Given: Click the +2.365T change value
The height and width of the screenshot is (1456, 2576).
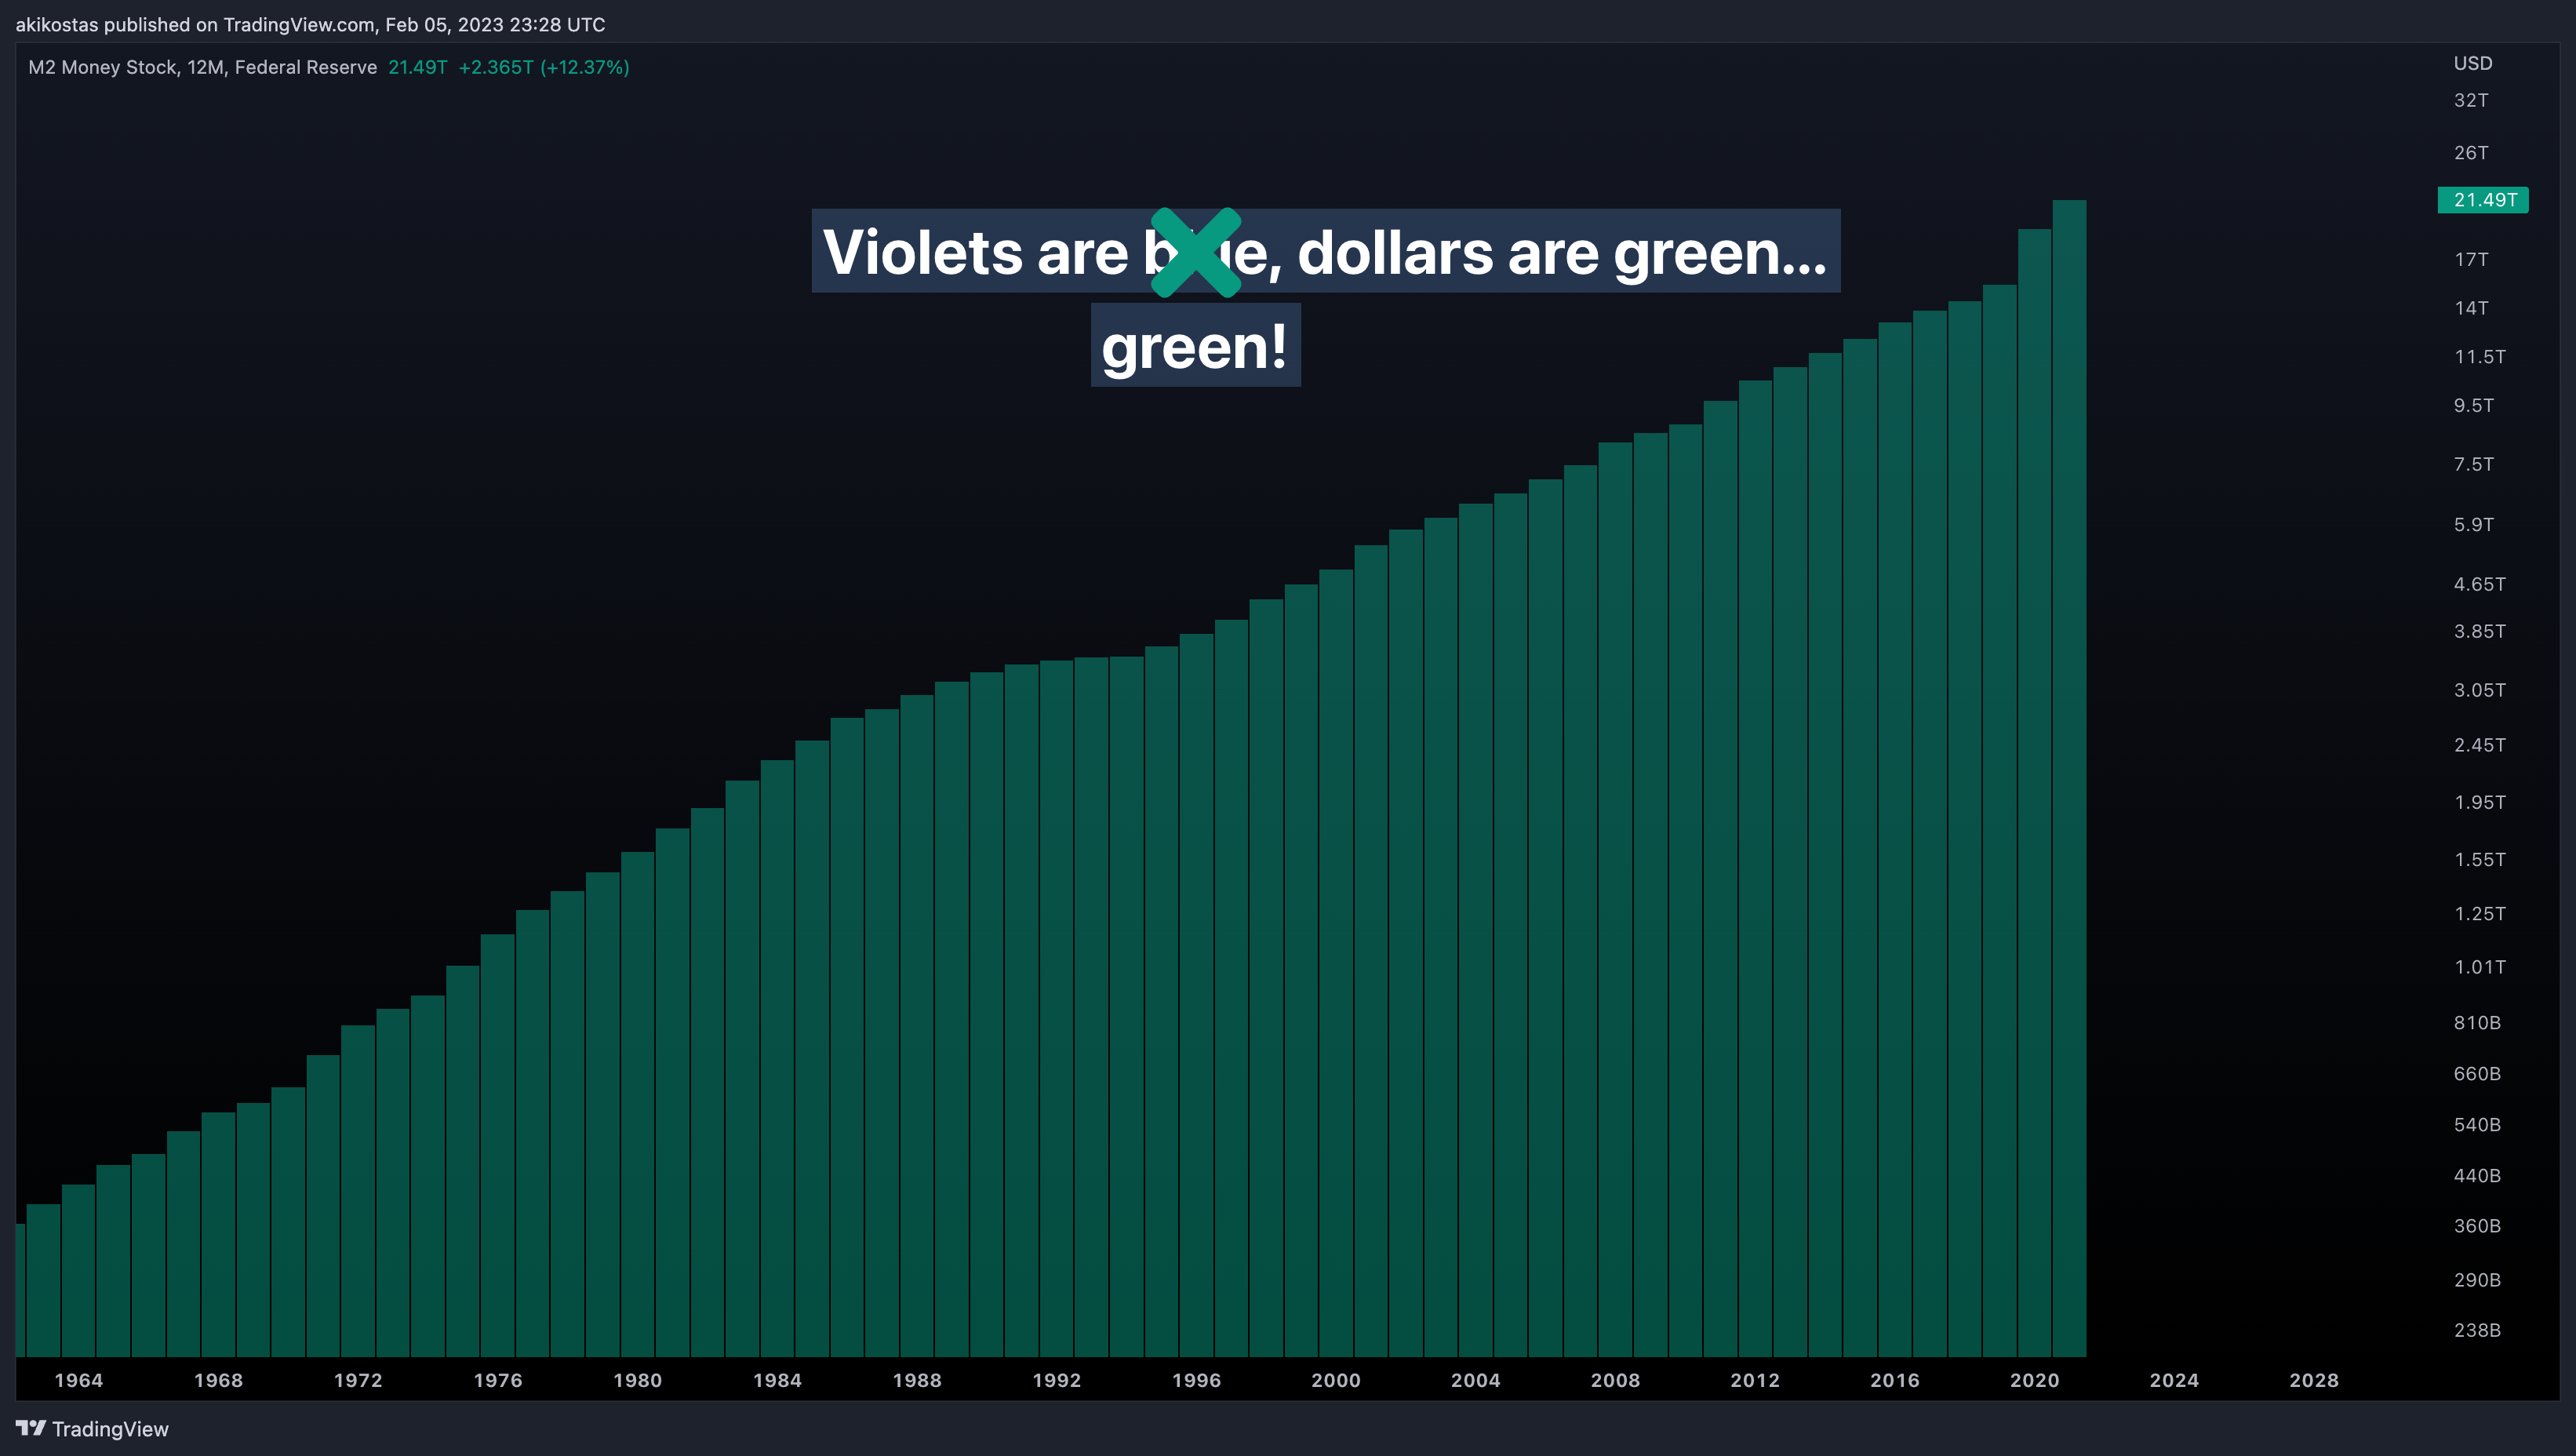Looking at the screenshot, I should click(496, 67).
